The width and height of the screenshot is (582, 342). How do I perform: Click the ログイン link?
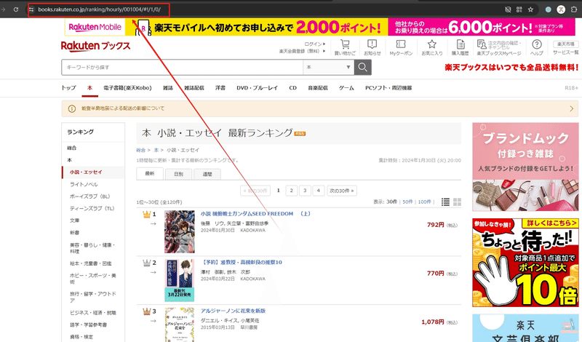tap(315, 44)
